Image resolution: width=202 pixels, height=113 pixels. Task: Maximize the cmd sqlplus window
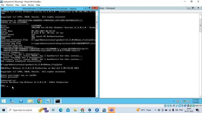89,8
